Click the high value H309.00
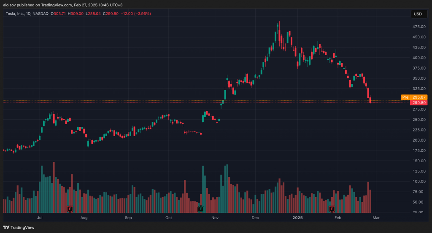This screenshot has width=432, height=233. pyautogui.click(x=76, y=13)
